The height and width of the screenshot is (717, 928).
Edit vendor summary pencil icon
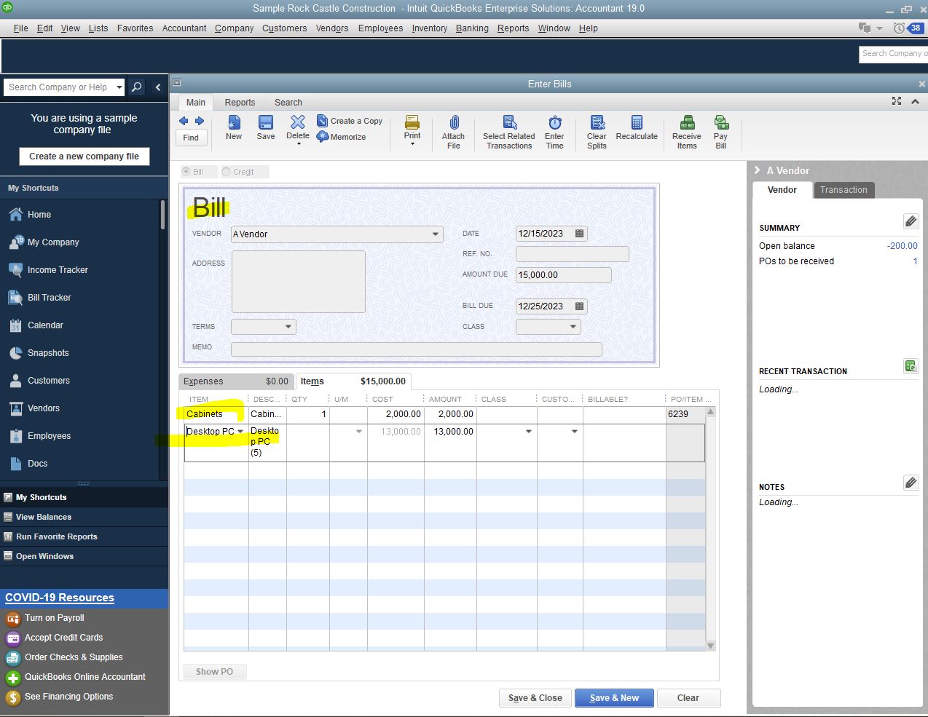tap(911, 221)
